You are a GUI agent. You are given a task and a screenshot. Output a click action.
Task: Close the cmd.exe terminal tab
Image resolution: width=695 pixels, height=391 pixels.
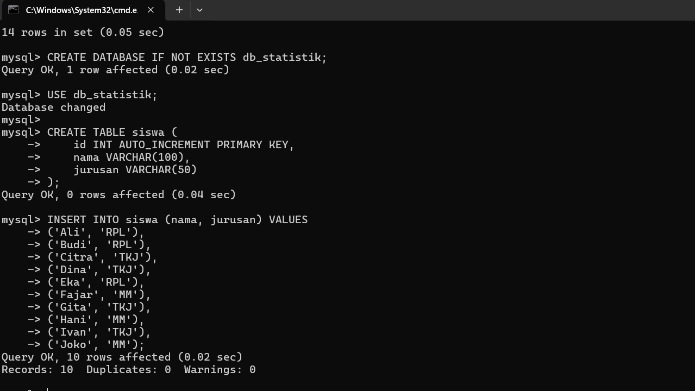(x=151, y=10)
